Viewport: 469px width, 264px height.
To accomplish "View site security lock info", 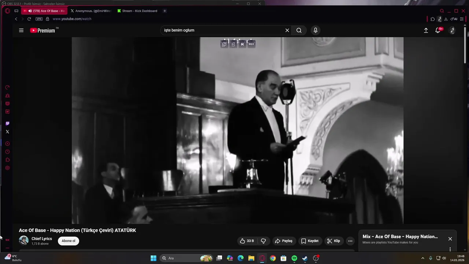I will (x=47, y=19).
